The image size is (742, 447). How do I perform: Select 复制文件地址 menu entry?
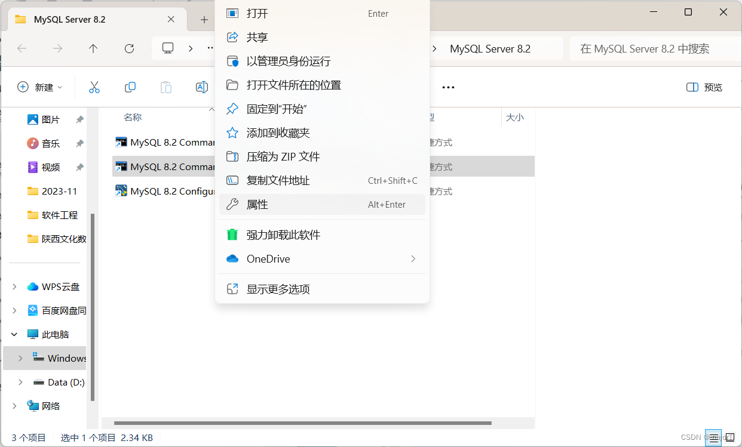pos(322,180)
